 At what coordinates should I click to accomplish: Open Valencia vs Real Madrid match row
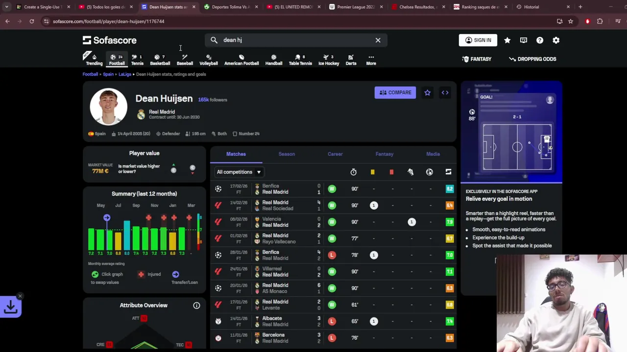tap(334, 222)
